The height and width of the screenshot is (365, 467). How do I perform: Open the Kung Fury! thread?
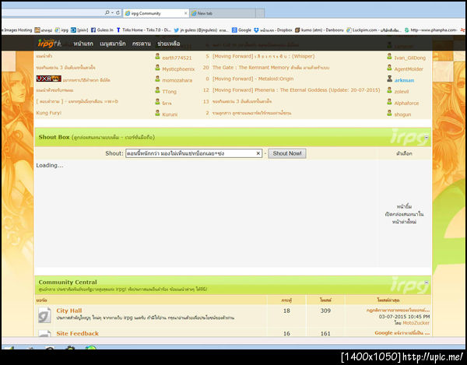[49, 113]
